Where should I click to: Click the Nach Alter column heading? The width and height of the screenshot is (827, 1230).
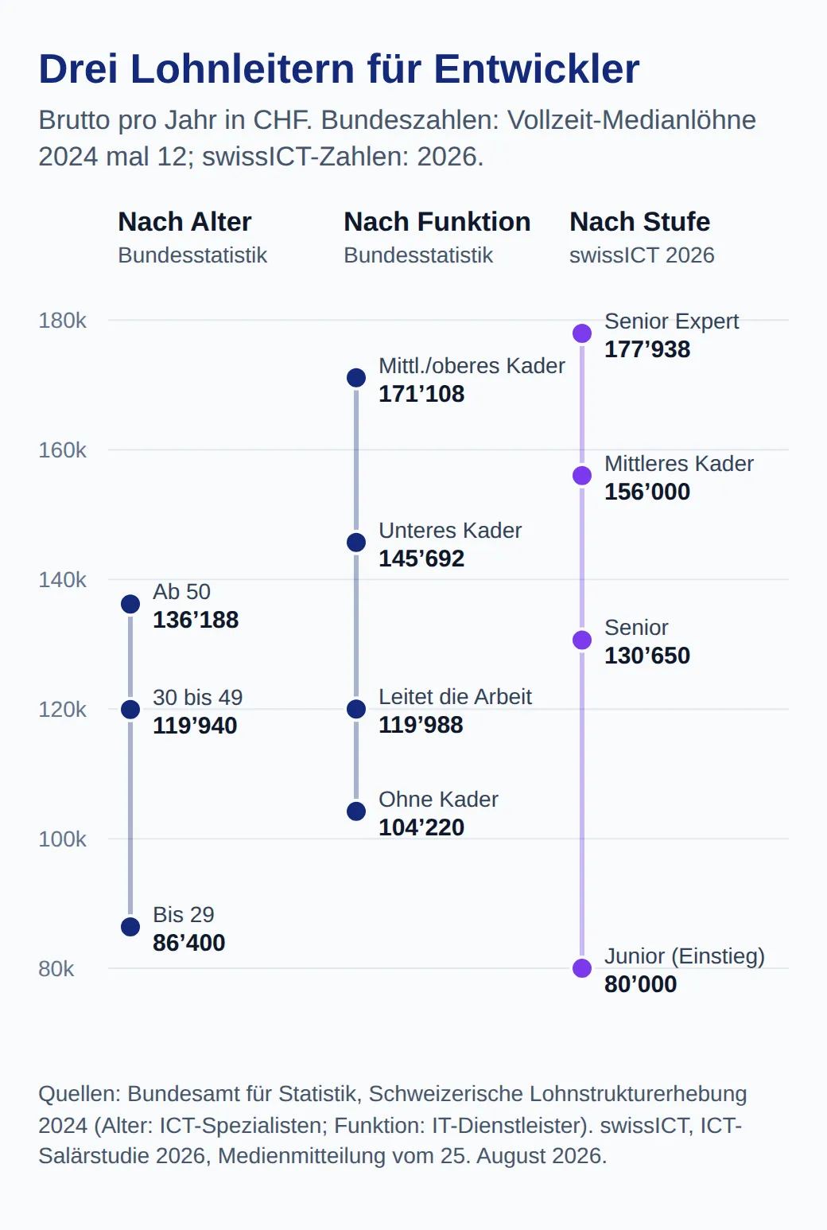click(x=184, y=221)
